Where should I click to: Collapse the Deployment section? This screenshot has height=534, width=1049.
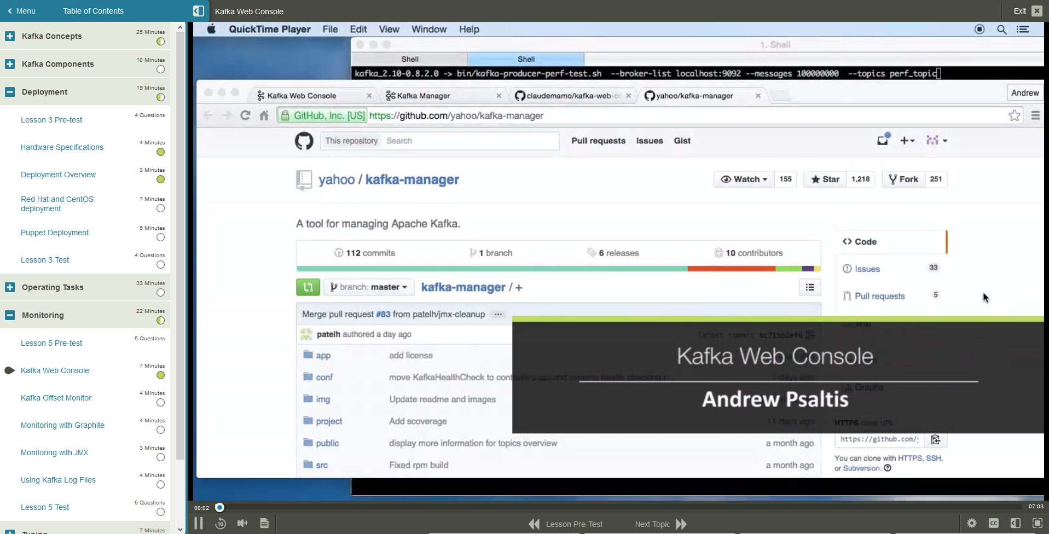coord(10,92)
